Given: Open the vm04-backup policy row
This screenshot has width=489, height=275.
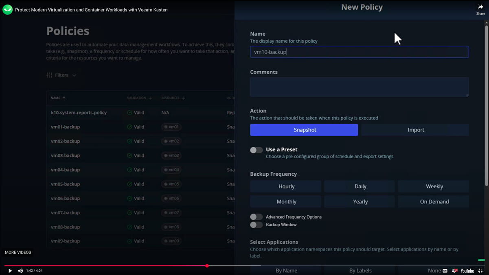Looking at the screenshot, I should [140, 170].
